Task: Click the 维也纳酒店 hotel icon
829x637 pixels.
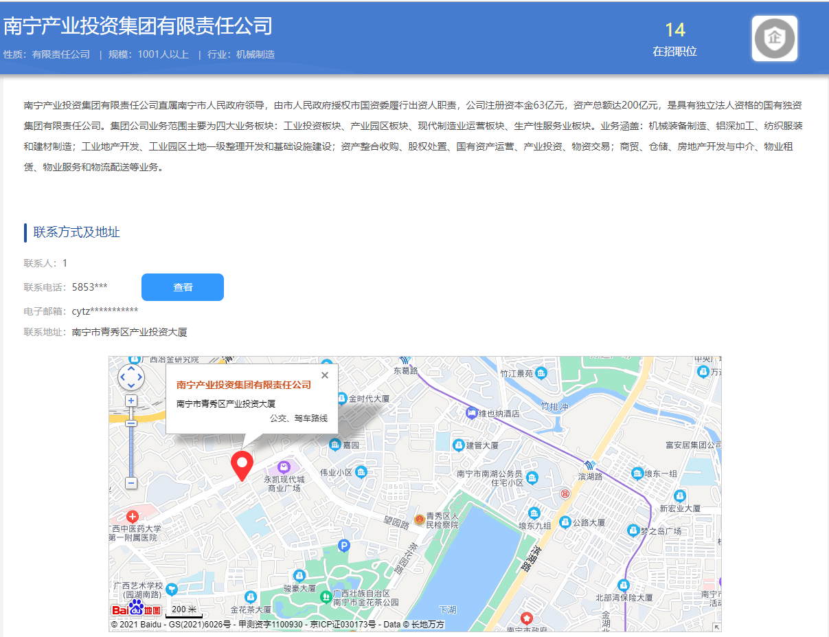Action: coord(471,413)
